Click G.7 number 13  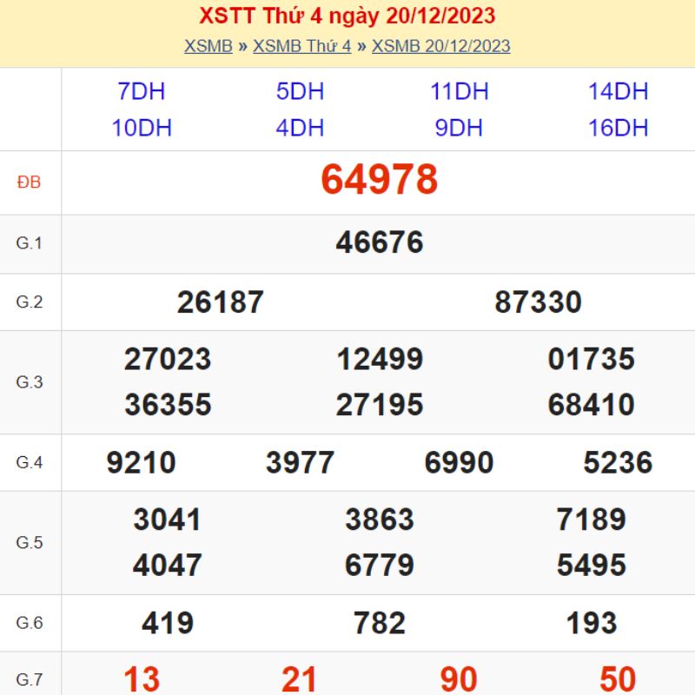142,679
